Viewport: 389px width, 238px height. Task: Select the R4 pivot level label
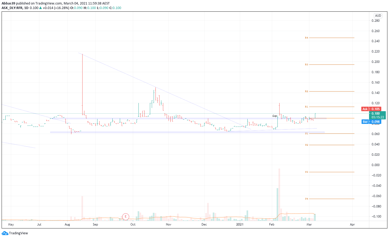pyautogui.click(x=306, y=38)
